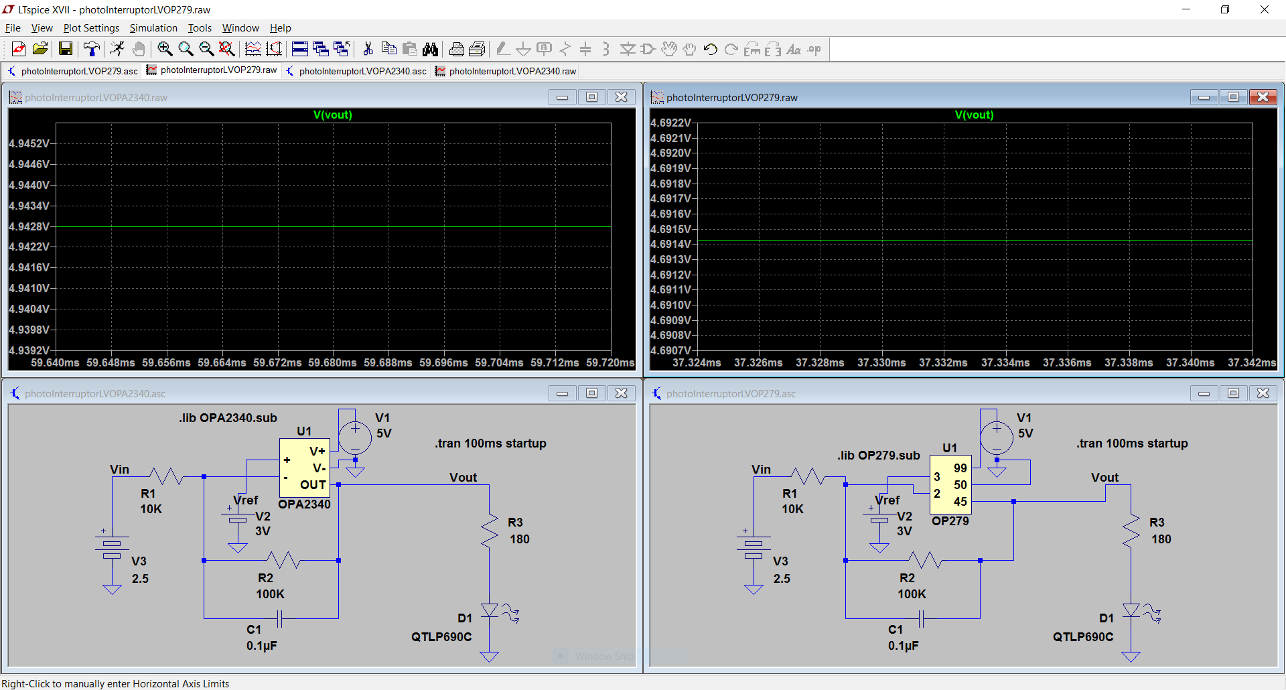Halt simulation with hand icon
Screen dimensions: 1286x690
(139, 49)
